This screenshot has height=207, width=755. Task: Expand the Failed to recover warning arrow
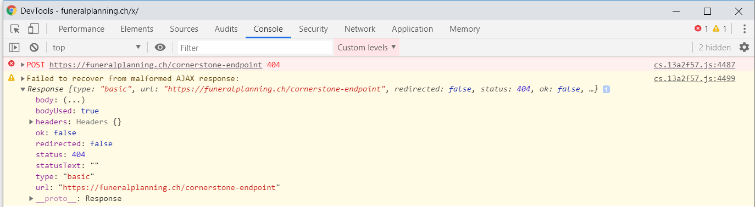(23, 78)
